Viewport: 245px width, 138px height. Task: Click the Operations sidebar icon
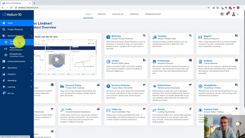[4, 68]
